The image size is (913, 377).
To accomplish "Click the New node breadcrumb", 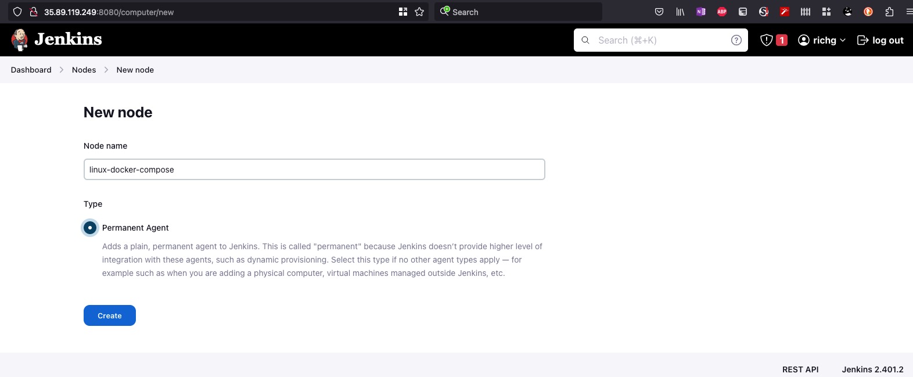I will click(135, 70).
